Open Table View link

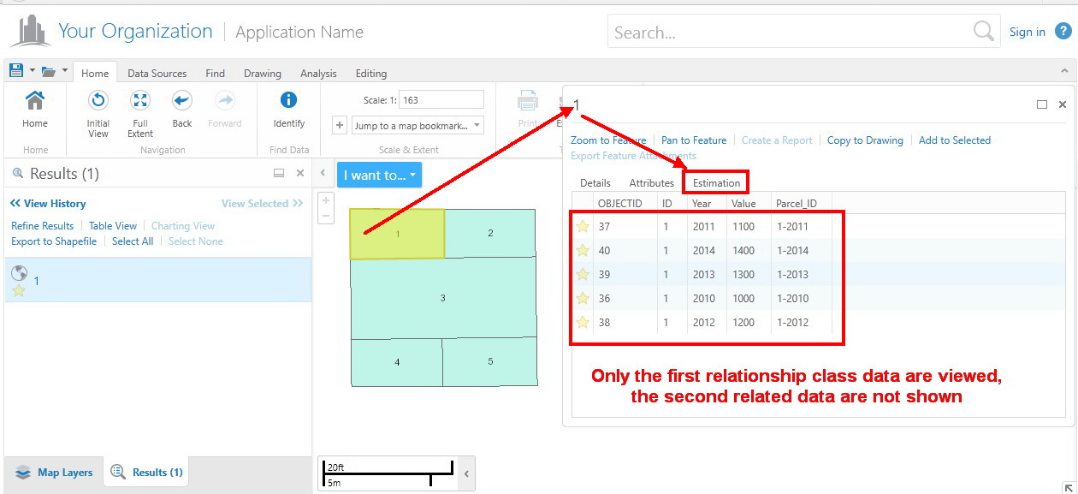coord(113,226)
